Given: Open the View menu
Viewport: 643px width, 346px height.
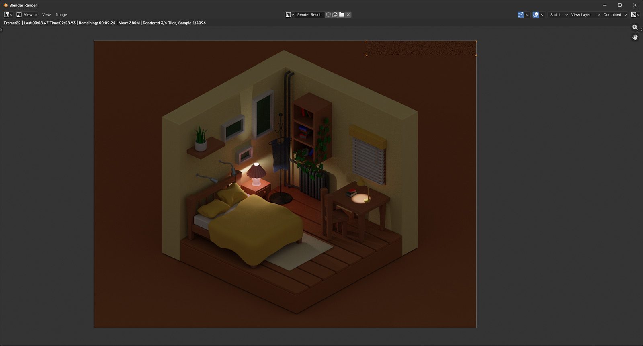Looking at the screenshot, I should [46, 15].
